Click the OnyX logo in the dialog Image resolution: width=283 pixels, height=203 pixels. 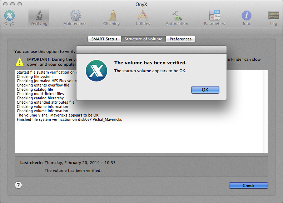[x=96, y=70]
